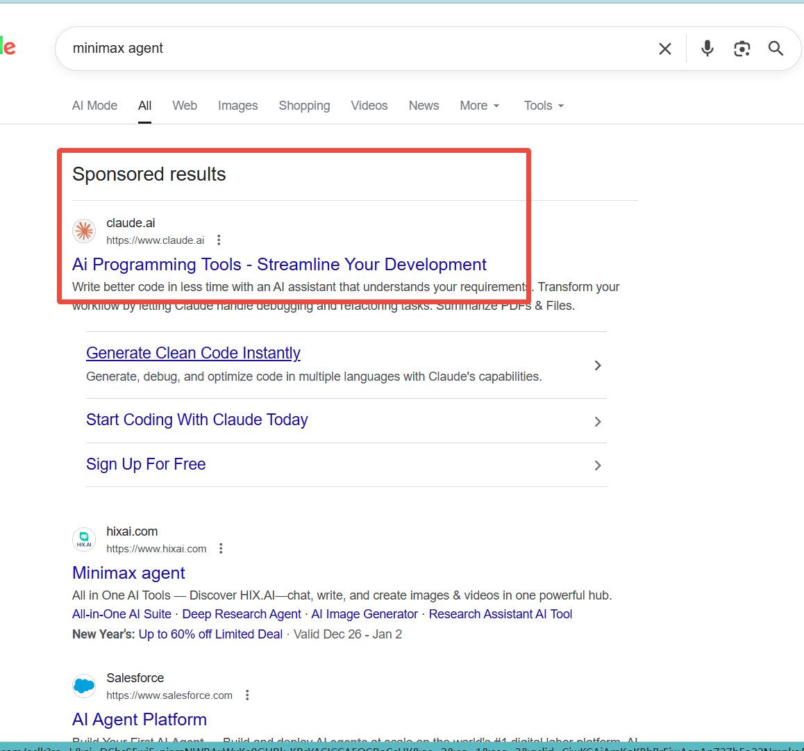The height and width of the screenshot is (751, 804).
Task: Click the Sponsored results heading
Action: (x=149, y=174)
